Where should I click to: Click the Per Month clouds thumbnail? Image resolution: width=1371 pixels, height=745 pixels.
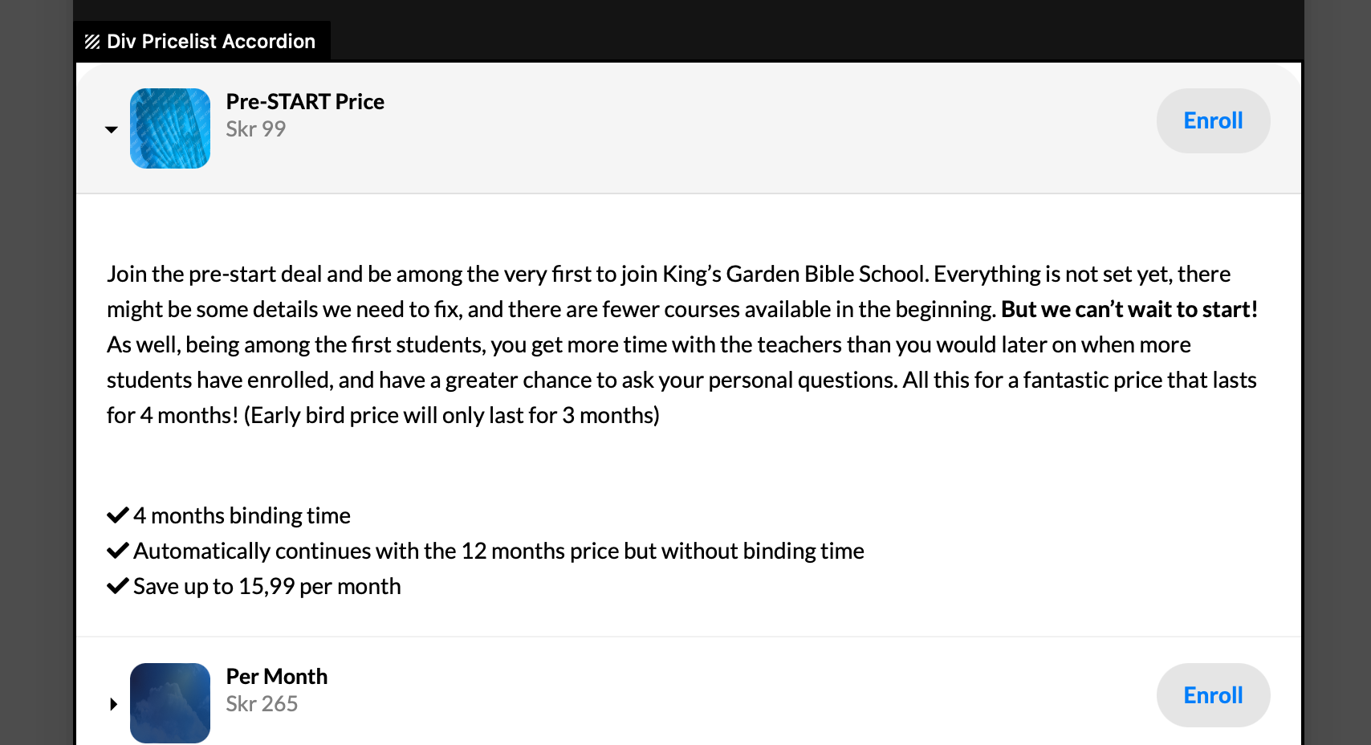170,702
